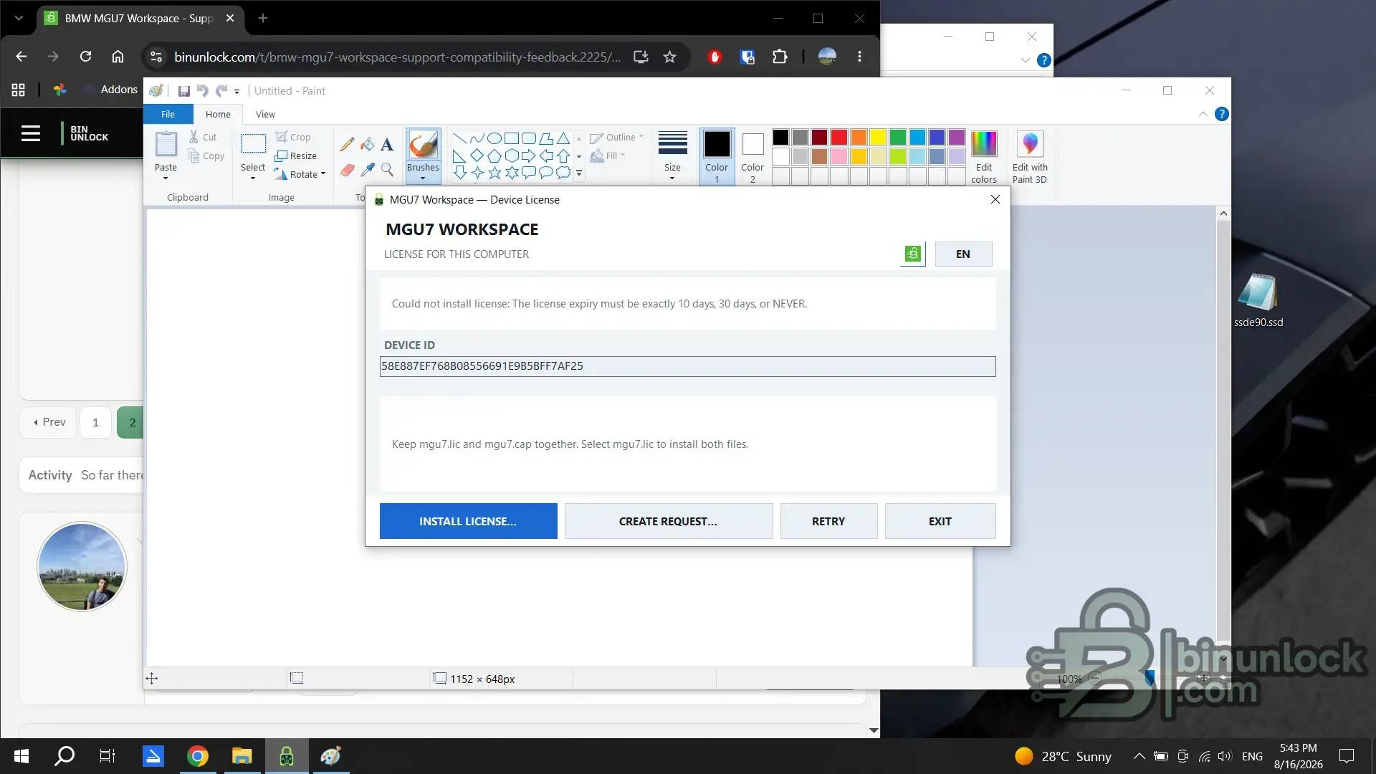Reload the binunlock page in Chrome
This screenshot has width=1376, height=774.
coord(85,57)
